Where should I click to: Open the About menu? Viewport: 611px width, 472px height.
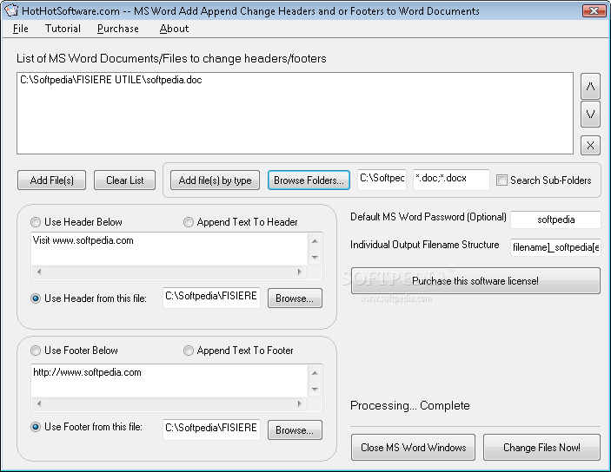coord(174,29)
